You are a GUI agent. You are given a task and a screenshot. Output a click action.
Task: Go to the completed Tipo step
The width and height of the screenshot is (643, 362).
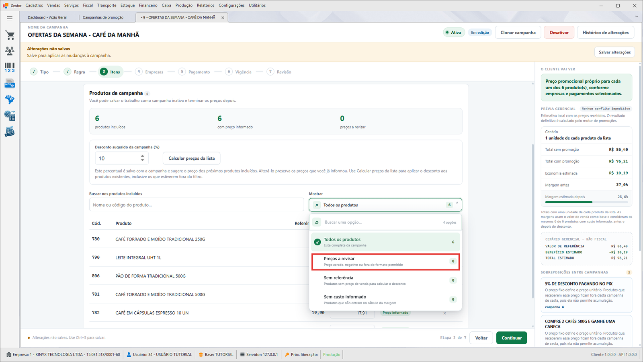pos(39,72)
